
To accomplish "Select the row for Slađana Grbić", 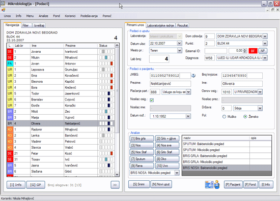I will coord(61,171).
